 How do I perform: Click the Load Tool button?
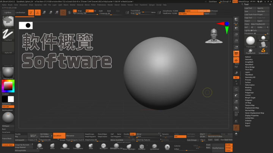coord(248,8)
